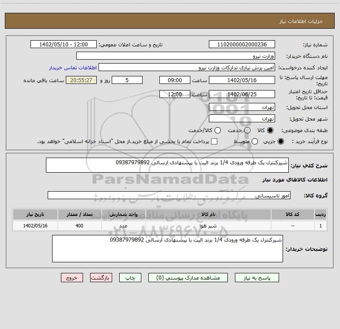
Task: Click the delivery city field تهران
Action: click(242, 118)
